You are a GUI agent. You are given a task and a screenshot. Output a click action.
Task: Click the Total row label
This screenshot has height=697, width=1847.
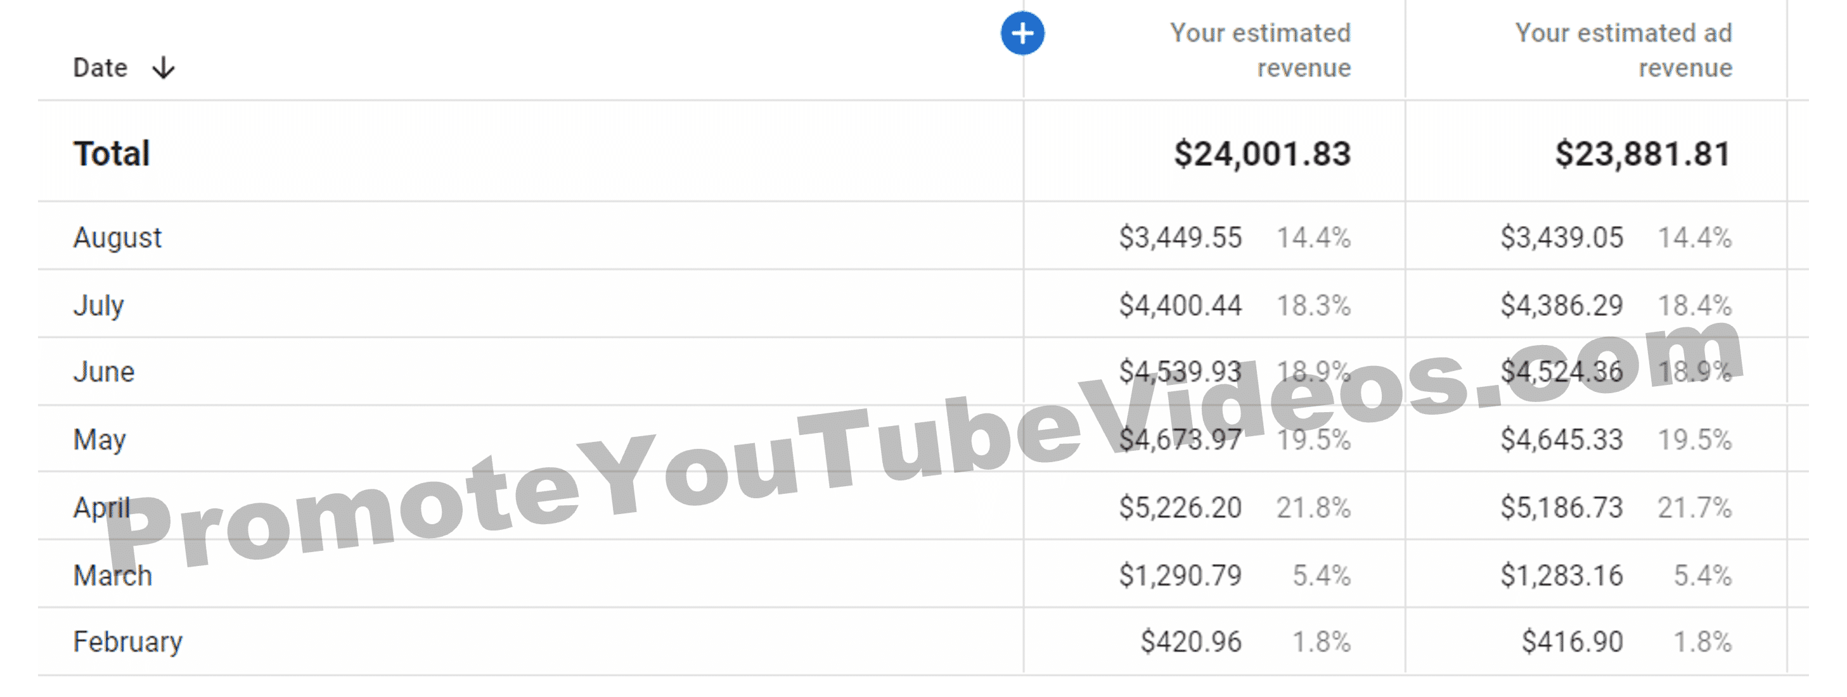(x=112, y=153)
